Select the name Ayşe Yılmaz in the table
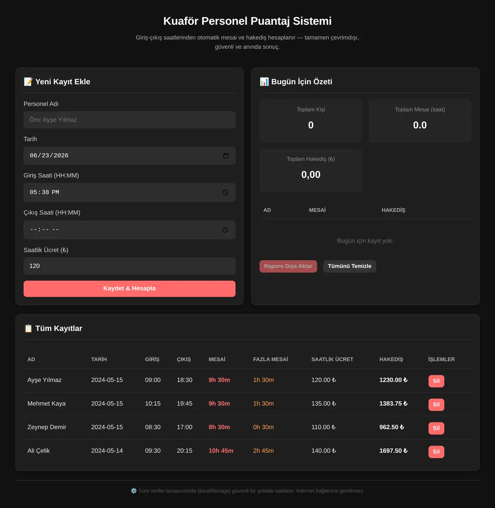 45,380
